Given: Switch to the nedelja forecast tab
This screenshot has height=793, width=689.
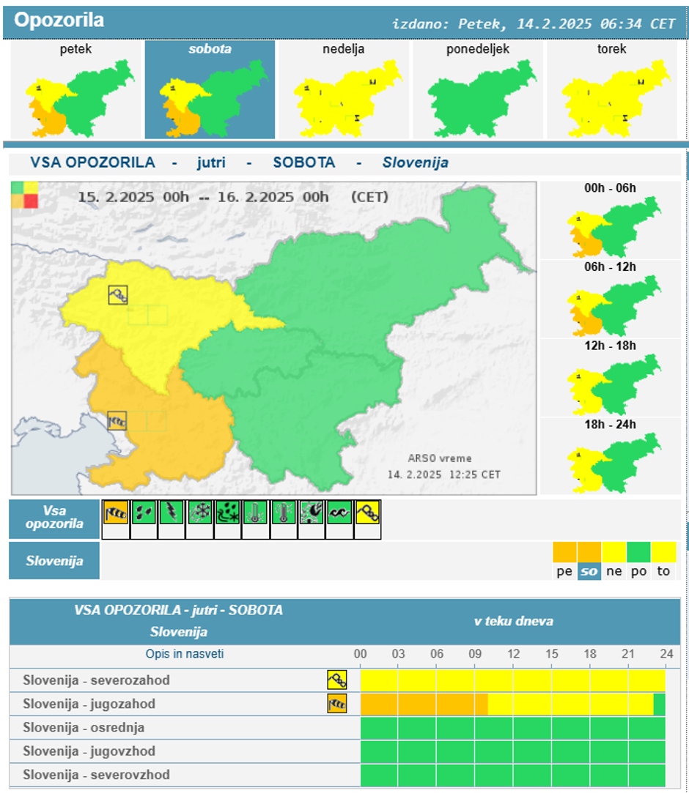Looking at the screenshot, I should [344, 90].
